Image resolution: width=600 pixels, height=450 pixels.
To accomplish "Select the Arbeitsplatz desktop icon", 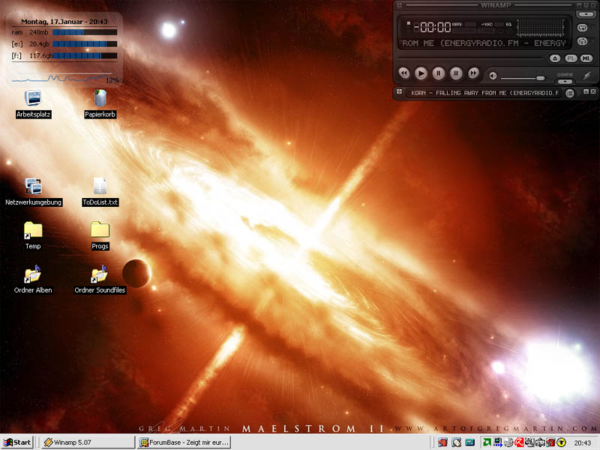I will [x=33, y=103].
